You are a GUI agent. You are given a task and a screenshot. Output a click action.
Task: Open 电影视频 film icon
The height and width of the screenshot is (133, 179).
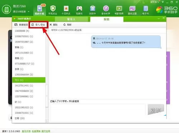tap(119, 9)
